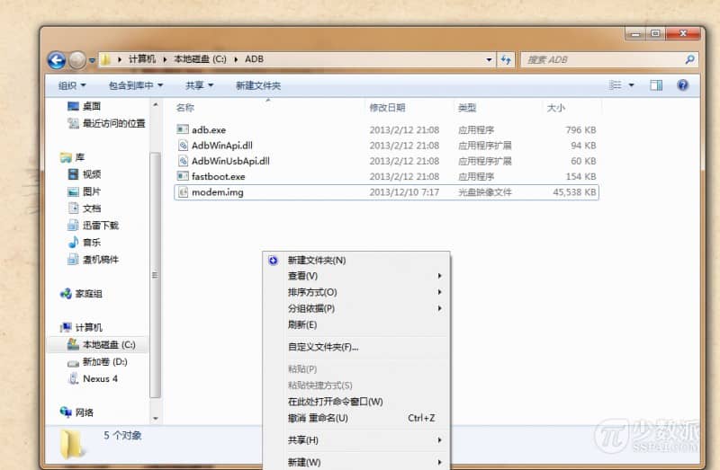Expand the 共享 toolbar dropdown
The height and width of the screenshot is (470, 720).
coord(199,85)
